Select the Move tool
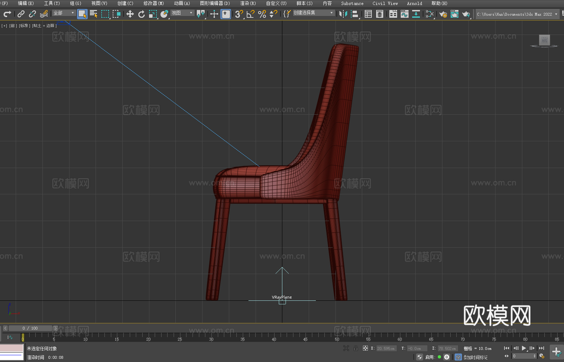 pyautogui.click(x=130, y=14)
